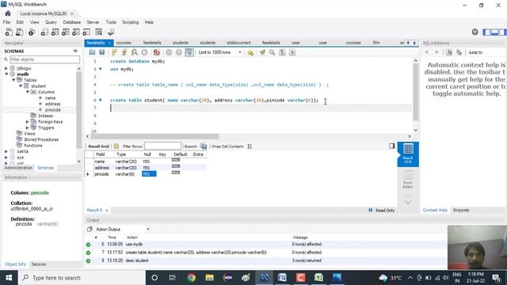Screen dimensions: 507x285
Task: Click inside the Filter Rows input field
Action: pos(162,146)
